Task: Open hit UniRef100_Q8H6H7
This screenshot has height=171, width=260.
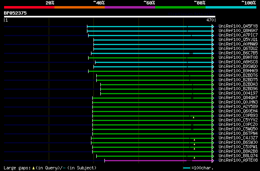Action: (x=238, y=31)
